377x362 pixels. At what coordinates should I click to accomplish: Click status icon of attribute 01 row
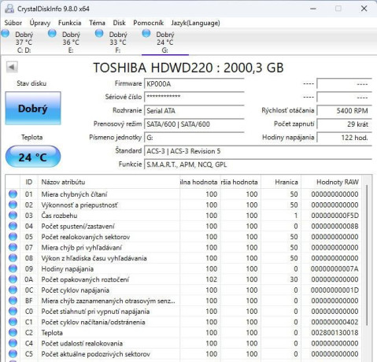pyautogui.click(x=13, y=194)
